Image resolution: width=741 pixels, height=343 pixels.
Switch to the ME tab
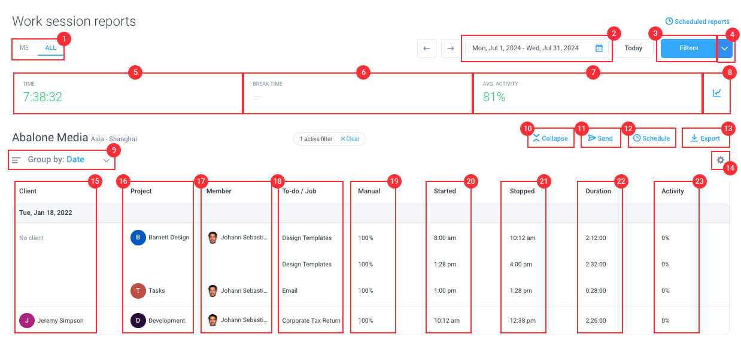point(25,48)
